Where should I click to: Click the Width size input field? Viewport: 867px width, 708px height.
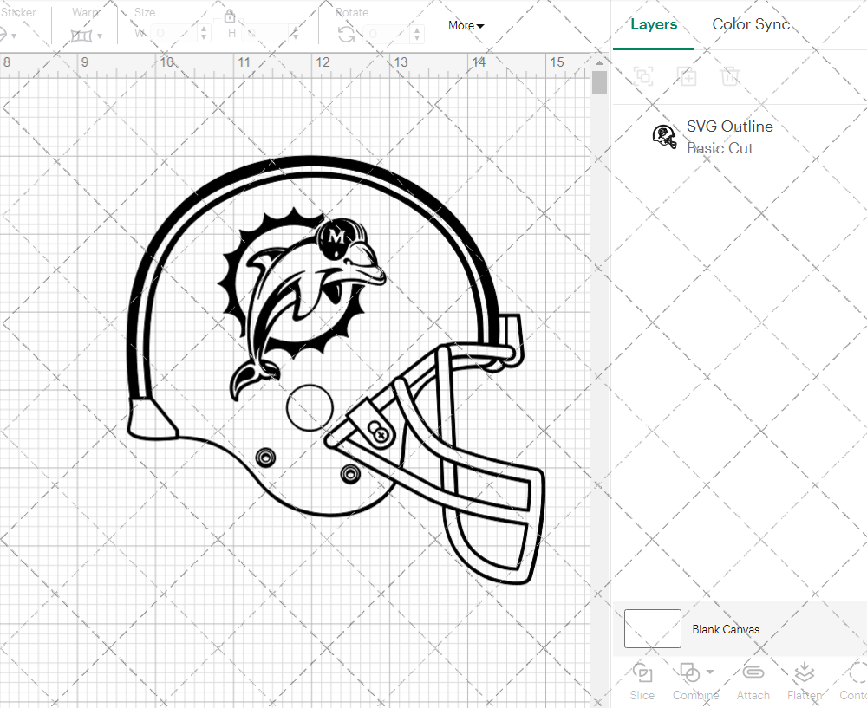(x=173, y=34)
